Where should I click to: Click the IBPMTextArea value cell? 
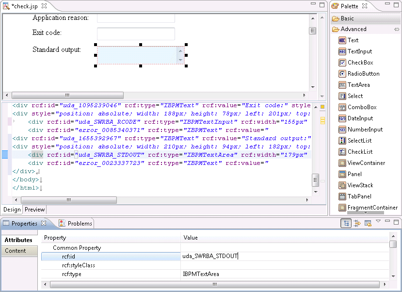285,274
